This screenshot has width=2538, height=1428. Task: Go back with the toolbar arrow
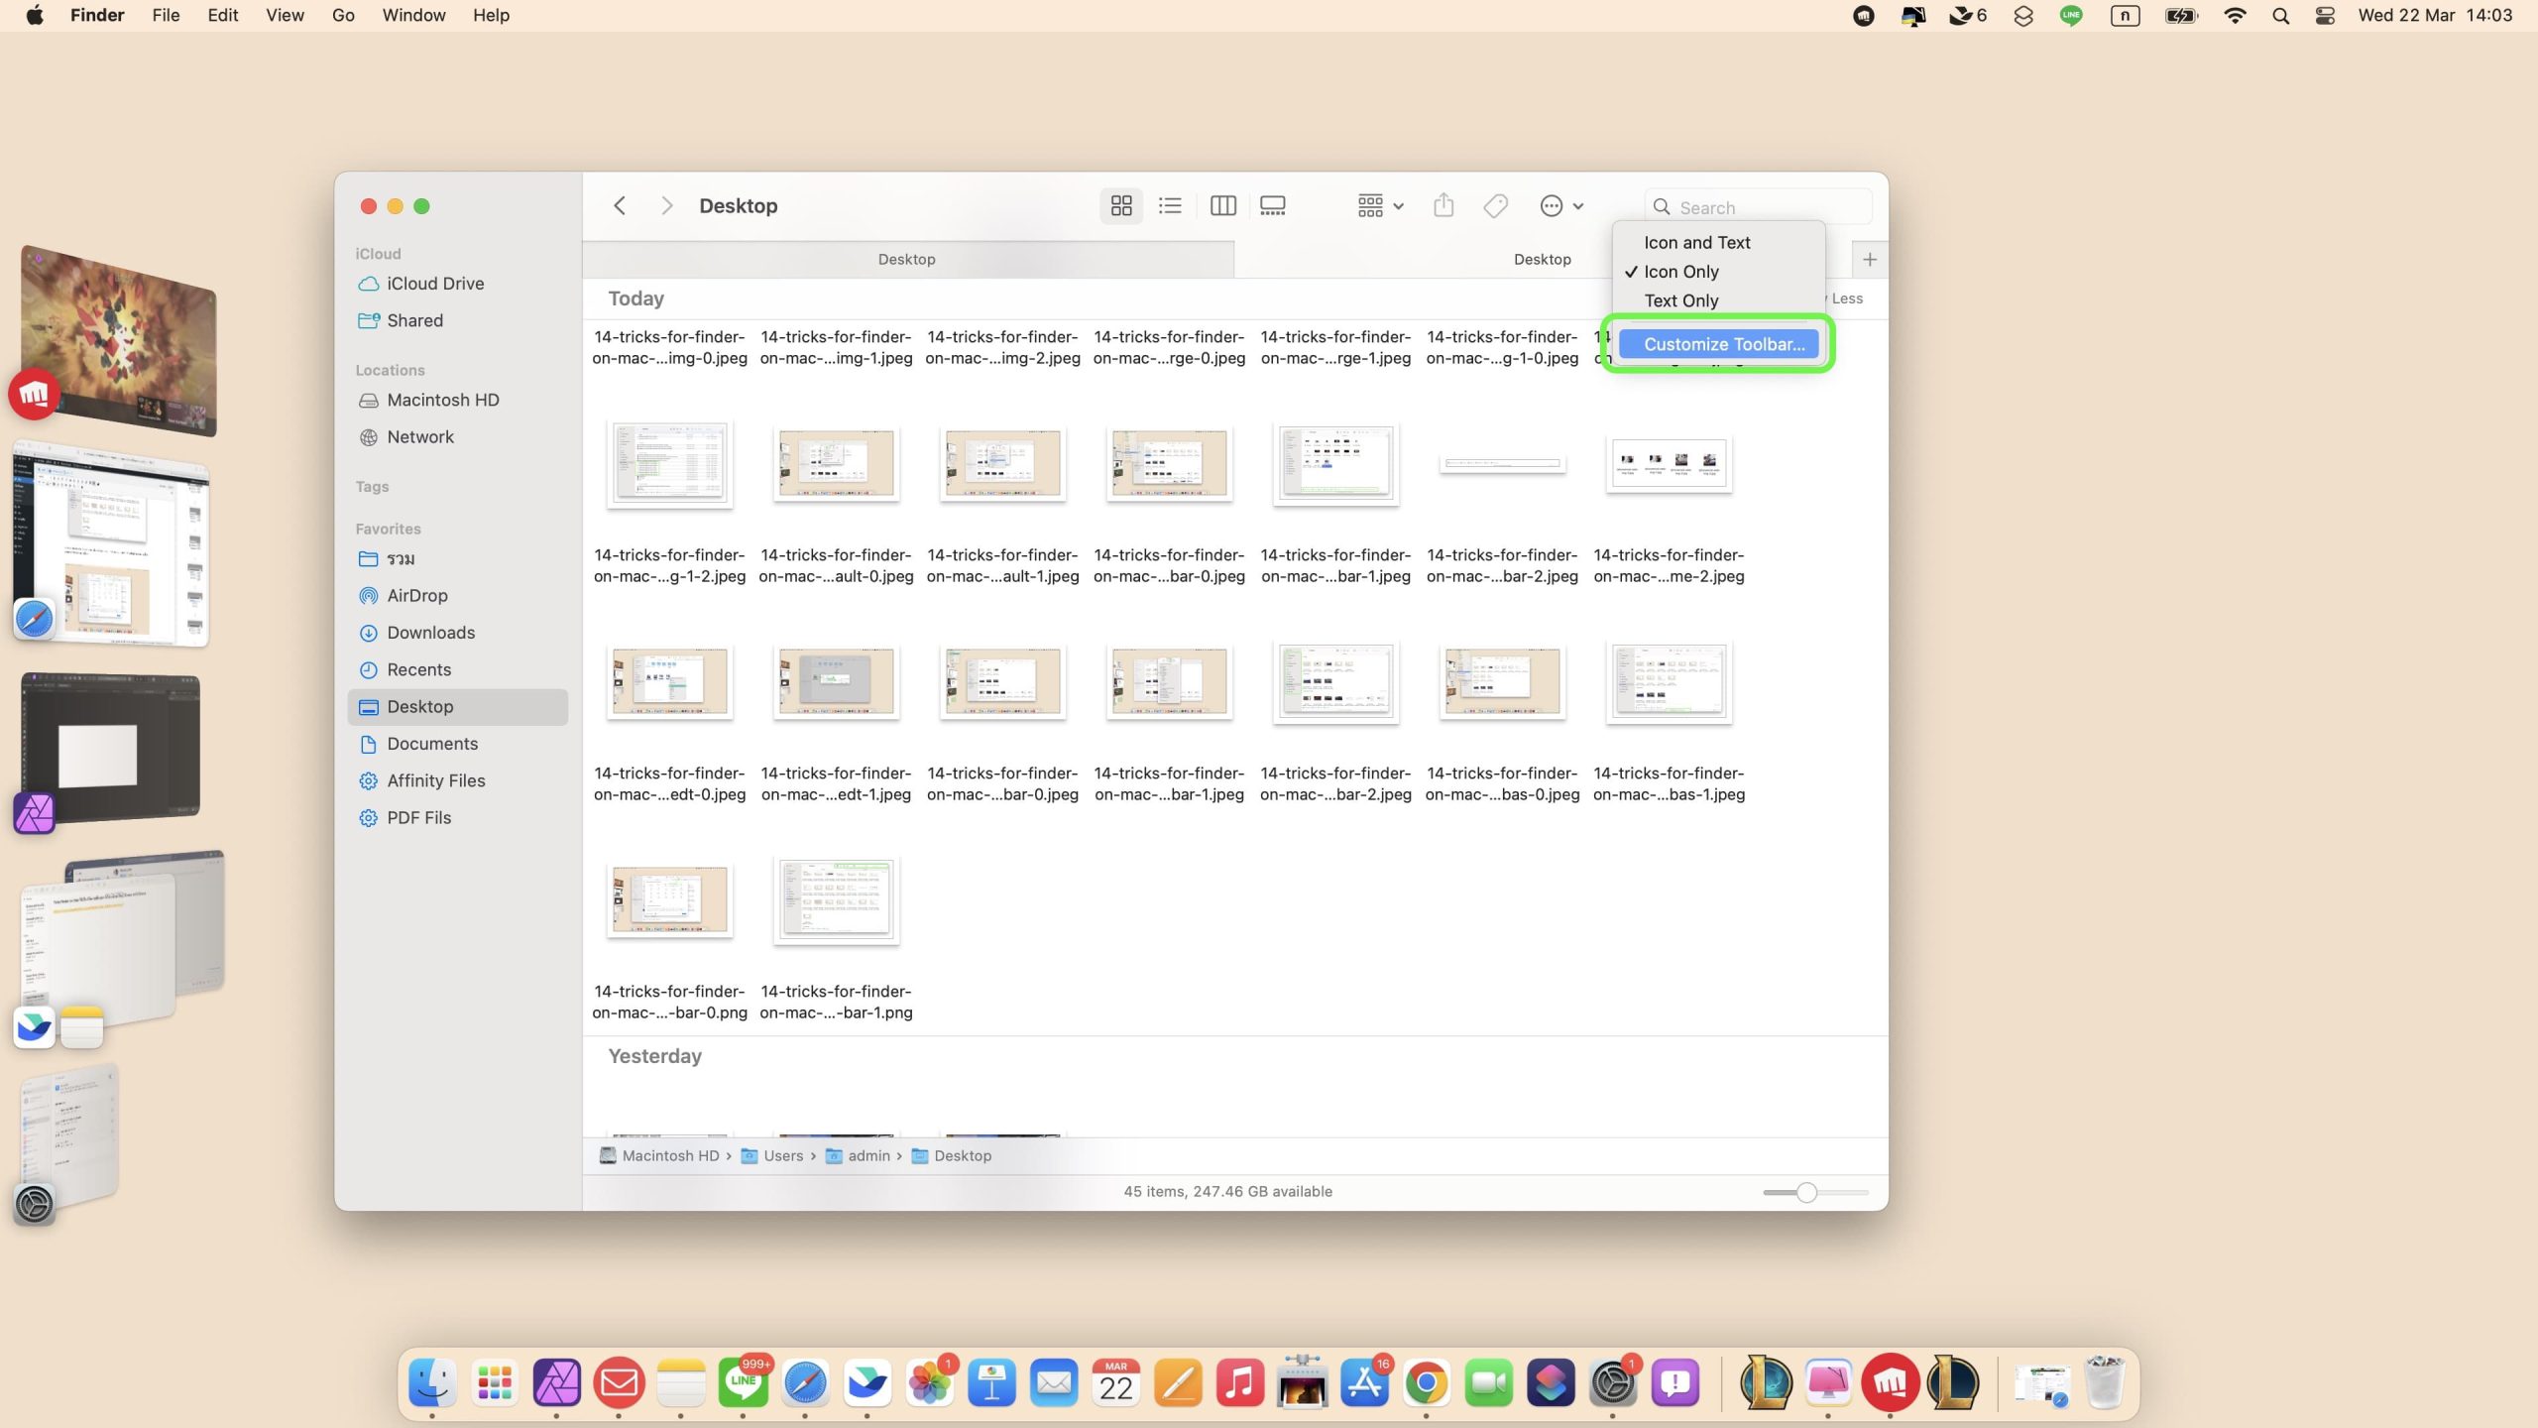[620, 205]
